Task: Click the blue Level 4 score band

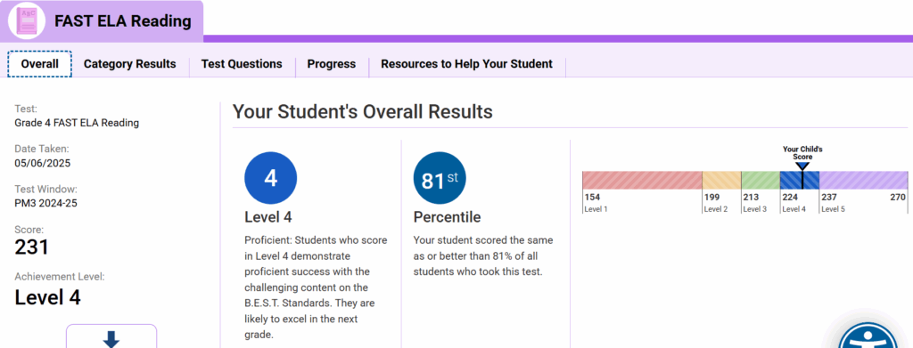Action: (x=800, y=180)
